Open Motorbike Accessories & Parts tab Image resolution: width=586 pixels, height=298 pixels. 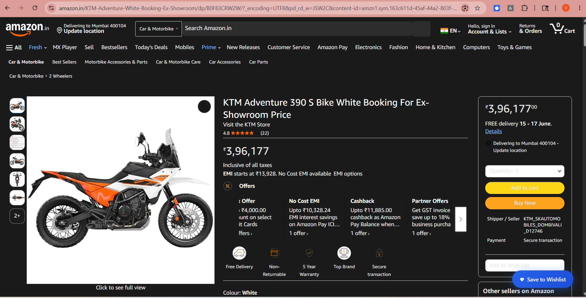[116, 62]
